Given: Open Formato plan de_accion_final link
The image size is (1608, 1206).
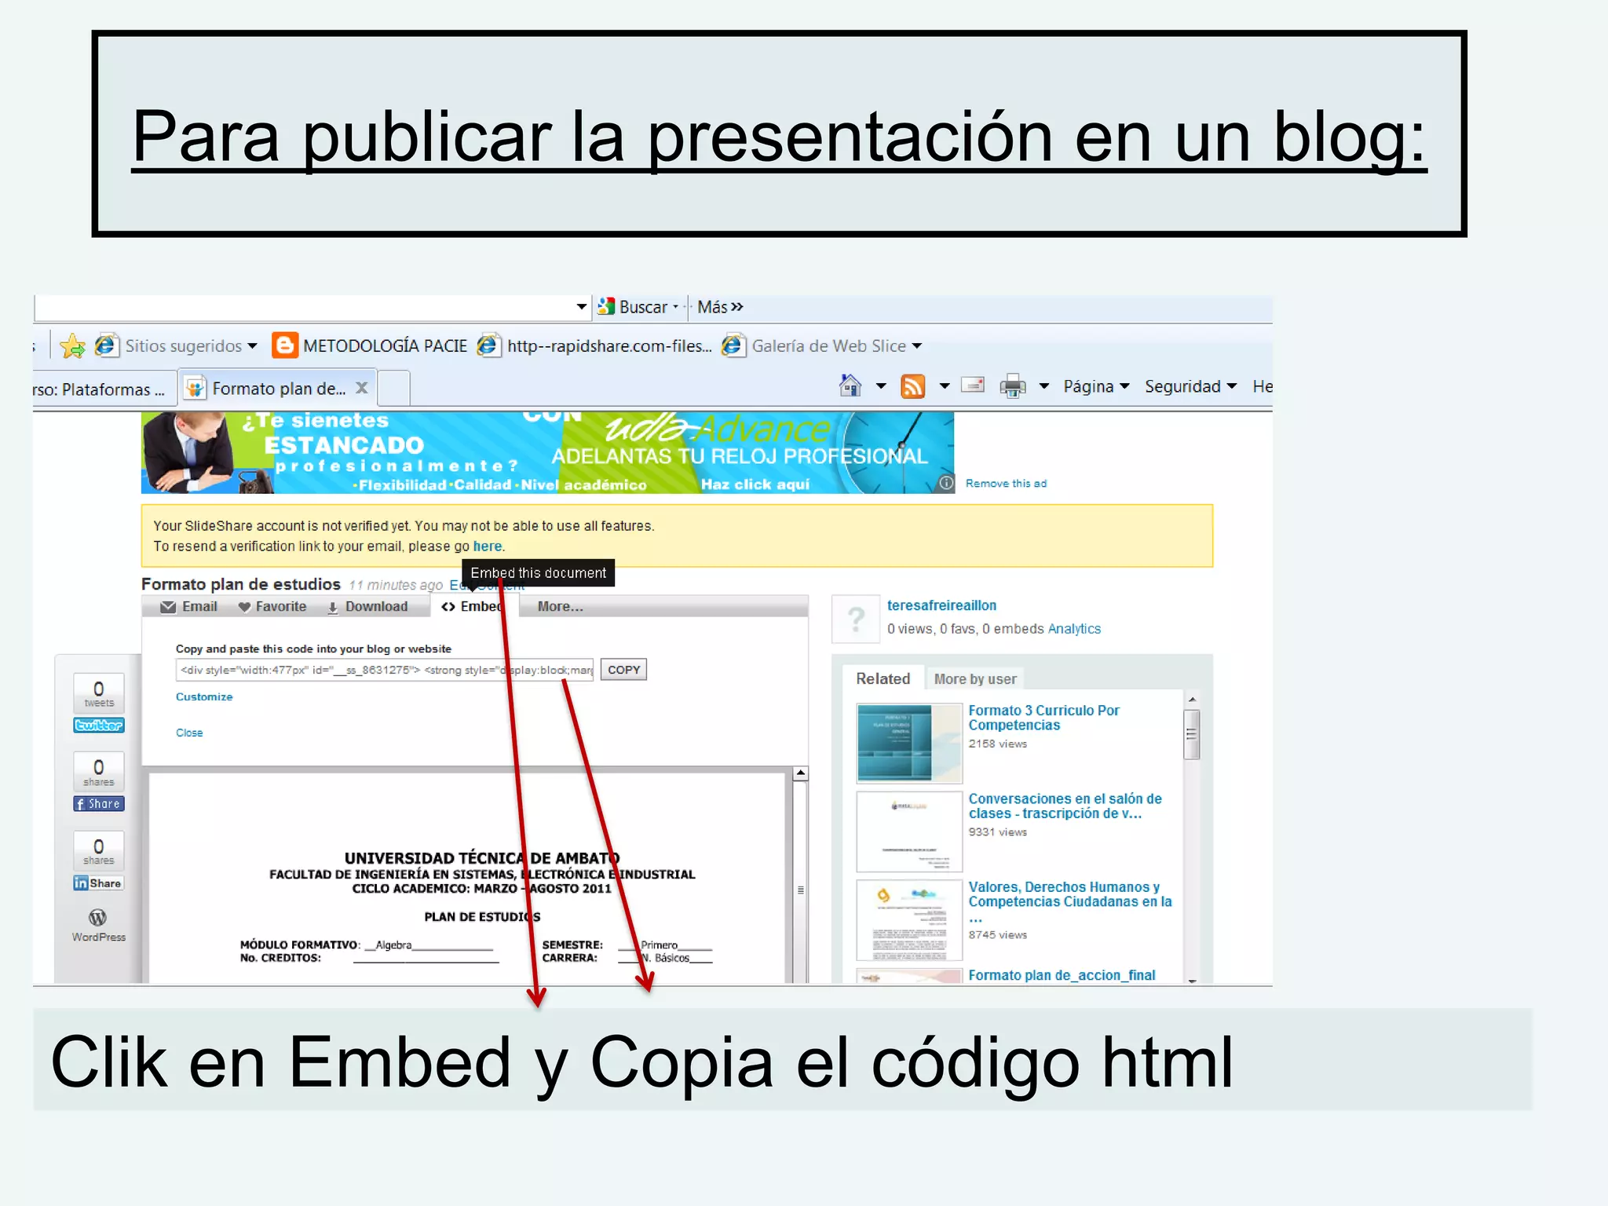Looking at the screenshot, I should pos(1062,974).
